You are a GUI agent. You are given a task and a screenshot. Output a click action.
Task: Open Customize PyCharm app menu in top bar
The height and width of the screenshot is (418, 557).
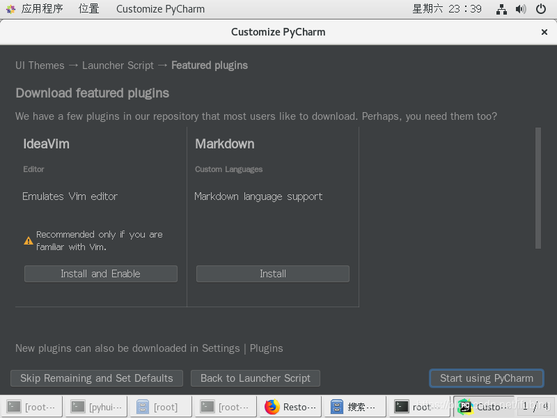point(160,9)
